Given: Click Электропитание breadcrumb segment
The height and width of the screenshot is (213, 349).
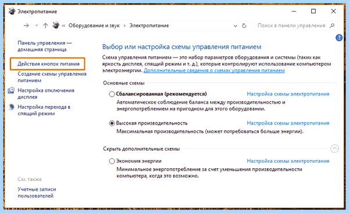Looking at the screenshot, I should point(149,26).
